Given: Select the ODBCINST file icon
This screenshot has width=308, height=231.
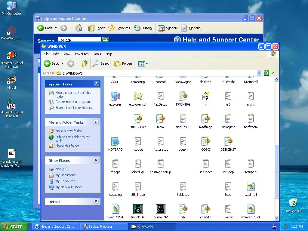Looking at the screenshot, I should click(x=228, y=141).
